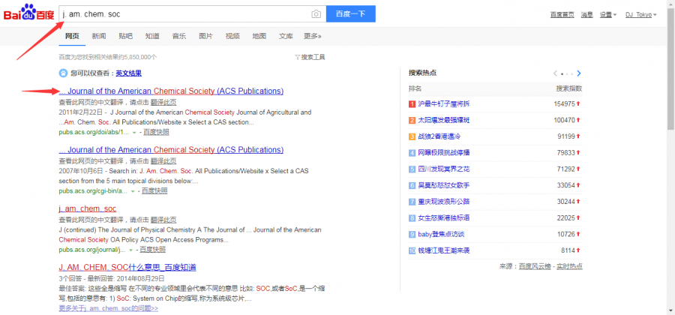Image resolution: width=675 pixels, height=315 pixels.
Task: Open the 百度首页 link
Action: pos(562,15)
